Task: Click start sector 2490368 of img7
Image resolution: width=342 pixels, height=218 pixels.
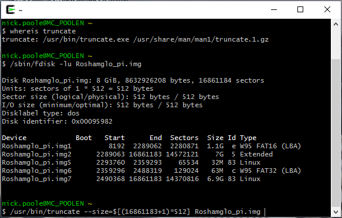Action: click(111, 179)
